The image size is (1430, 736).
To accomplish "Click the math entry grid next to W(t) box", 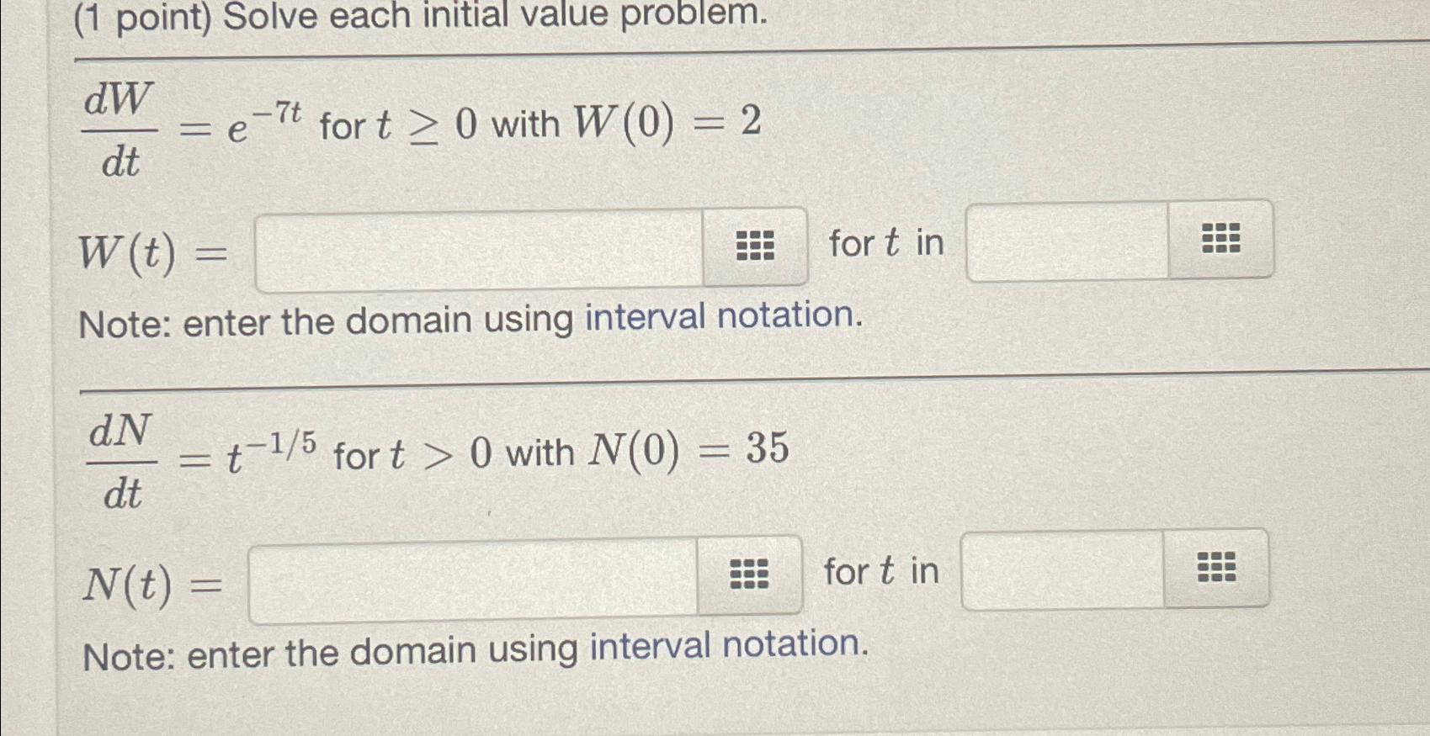I will tap(754, 244).
